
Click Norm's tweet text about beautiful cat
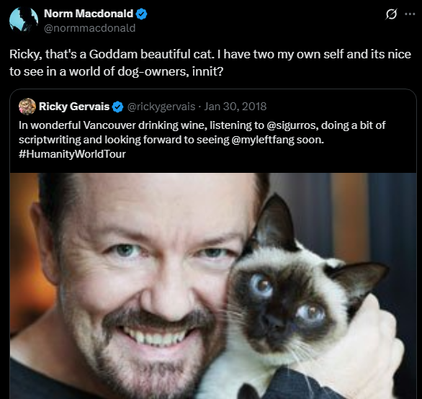pos(210,63)
